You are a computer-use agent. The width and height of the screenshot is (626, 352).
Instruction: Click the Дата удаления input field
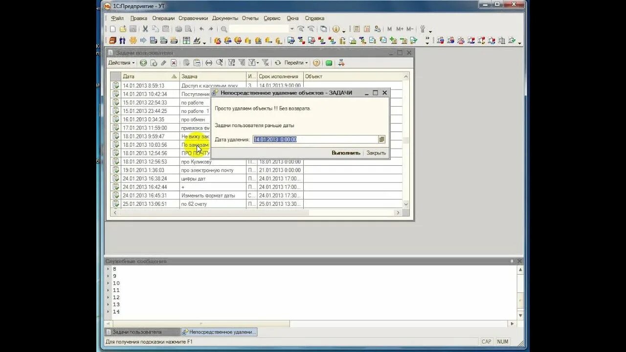[x=315, y=139]
